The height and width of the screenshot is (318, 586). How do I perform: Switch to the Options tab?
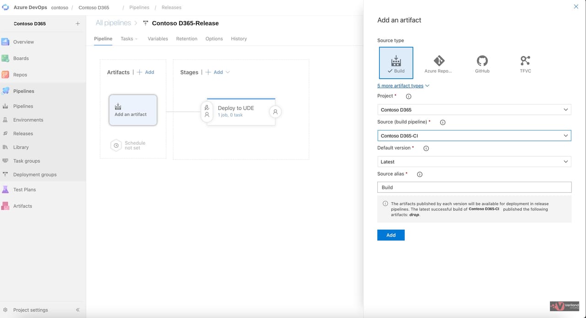(214, 39)
